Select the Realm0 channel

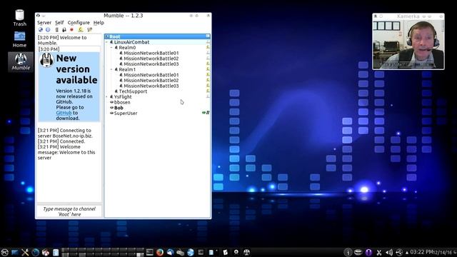coord(127,48)
